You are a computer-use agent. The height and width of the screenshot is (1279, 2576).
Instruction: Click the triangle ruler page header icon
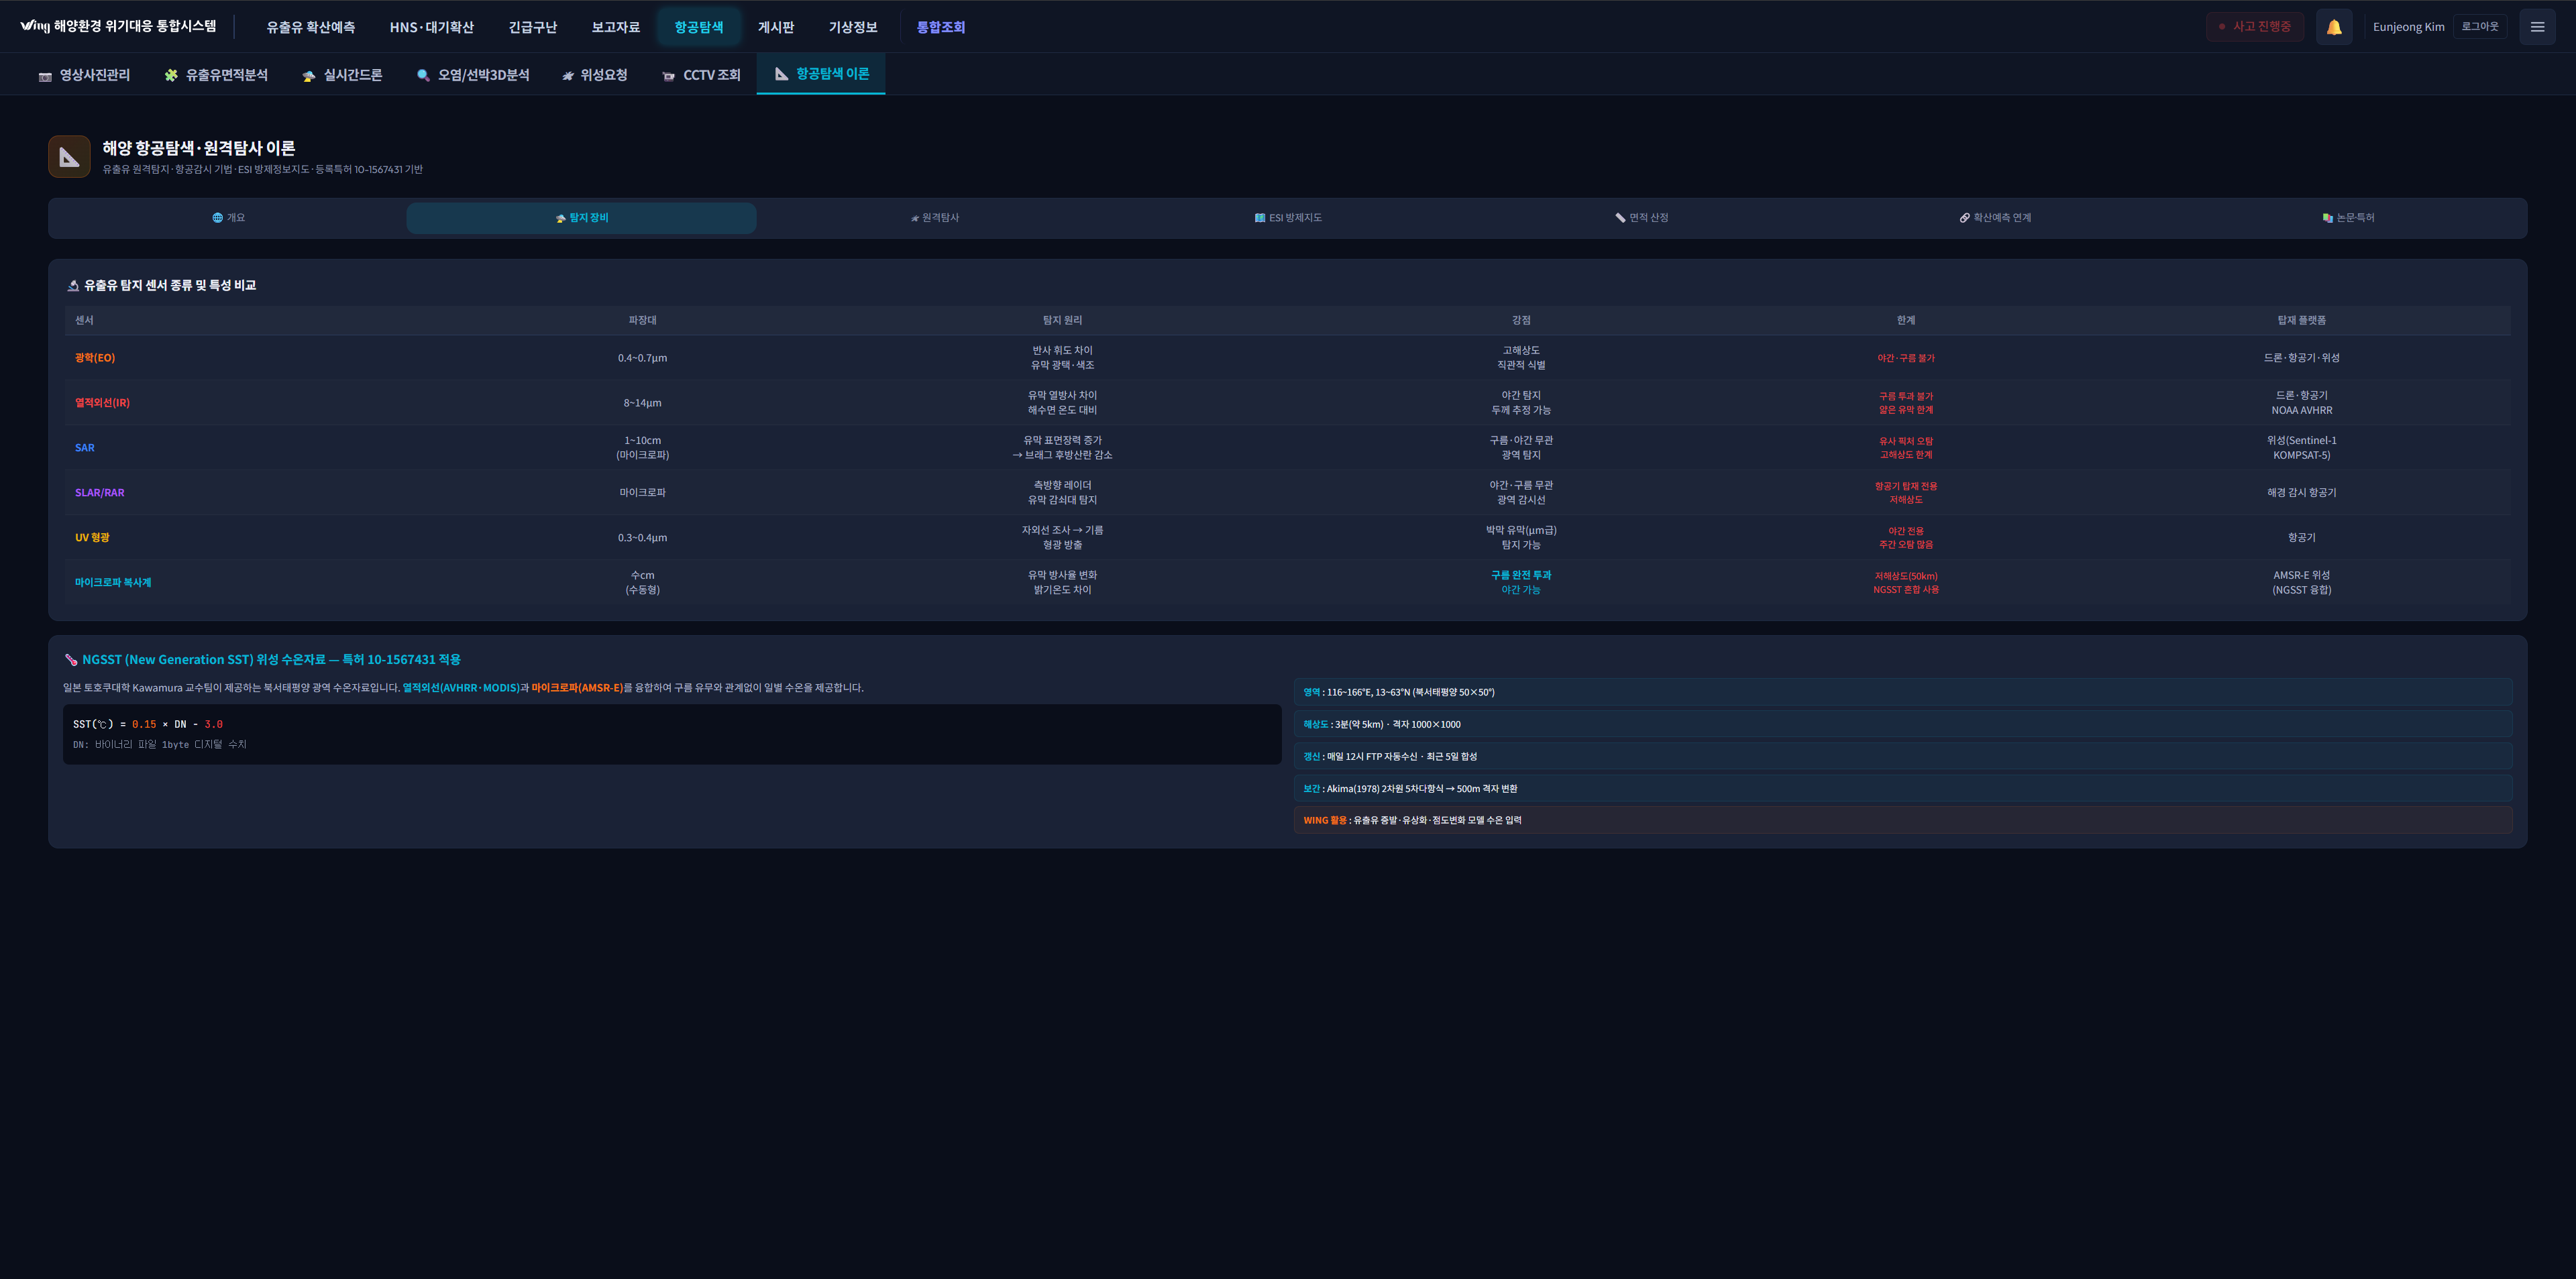[x=69, y=157]
